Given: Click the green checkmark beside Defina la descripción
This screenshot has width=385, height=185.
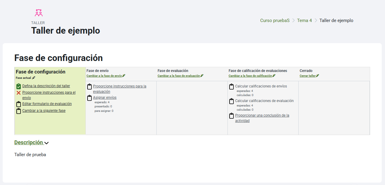Looking at the screenshot, I should pos(18,86).
